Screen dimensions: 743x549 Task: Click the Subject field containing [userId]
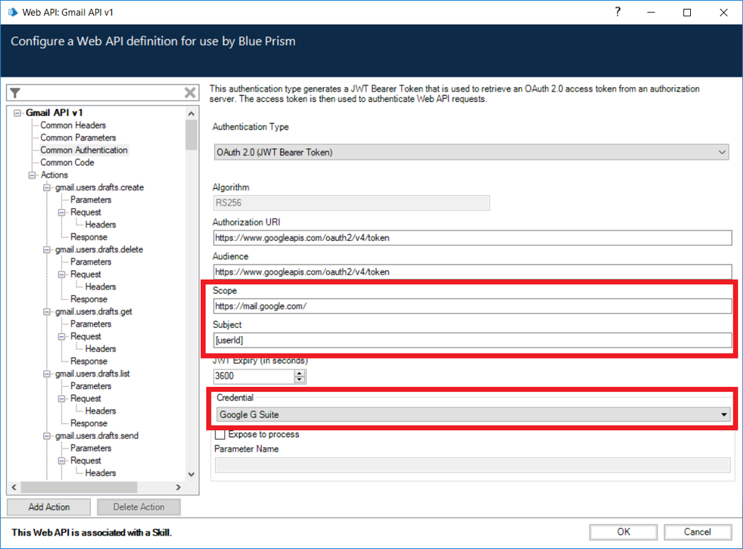pos(473,340)
